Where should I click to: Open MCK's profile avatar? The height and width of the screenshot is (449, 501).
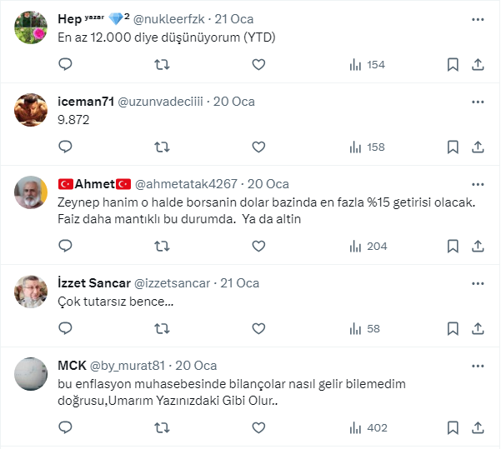32,374
